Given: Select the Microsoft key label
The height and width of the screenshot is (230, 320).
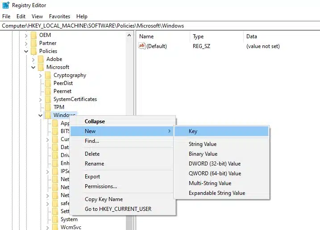Looking at the screenshot, I should pyautogui.click(x=58, y=67).
